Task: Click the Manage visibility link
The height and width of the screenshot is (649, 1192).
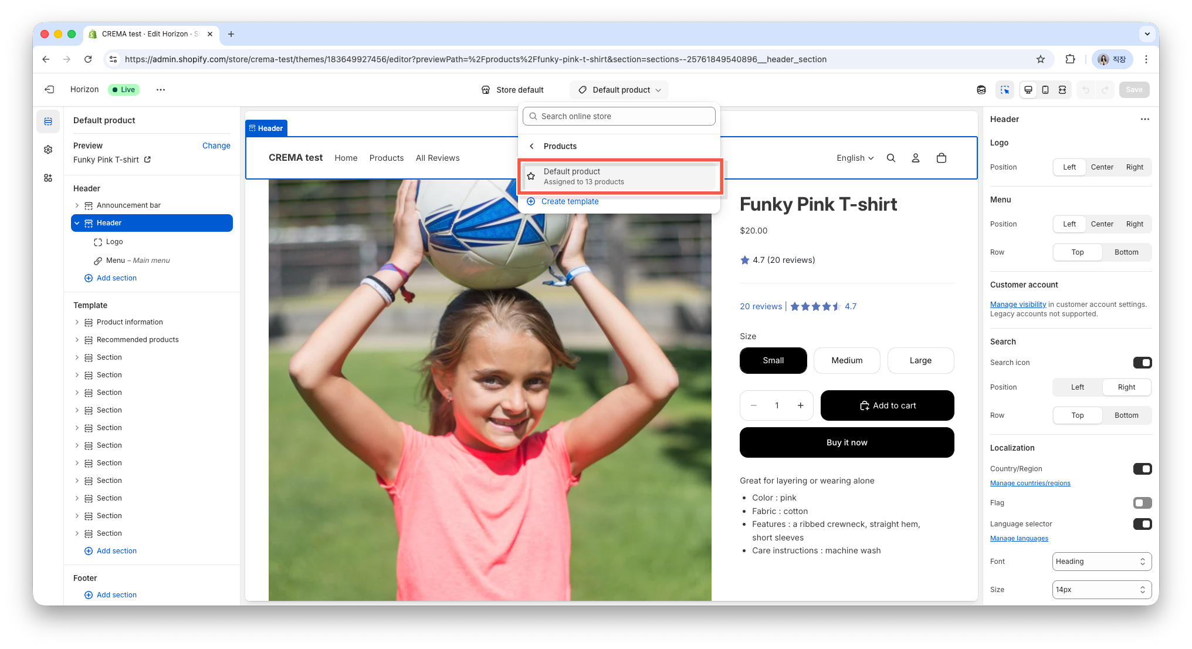Action: 1018,304
